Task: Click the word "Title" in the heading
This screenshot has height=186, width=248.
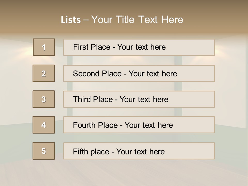Action: (x=125, y=20)
